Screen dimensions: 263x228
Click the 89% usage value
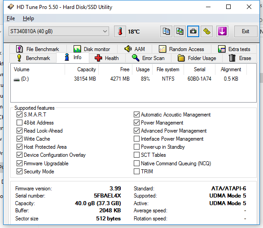coord(145,79)
